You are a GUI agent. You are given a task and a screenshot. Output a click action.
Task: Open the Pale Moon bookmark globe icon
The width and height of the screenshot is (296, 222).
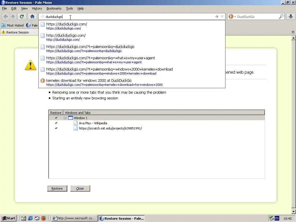click(28, 25)
